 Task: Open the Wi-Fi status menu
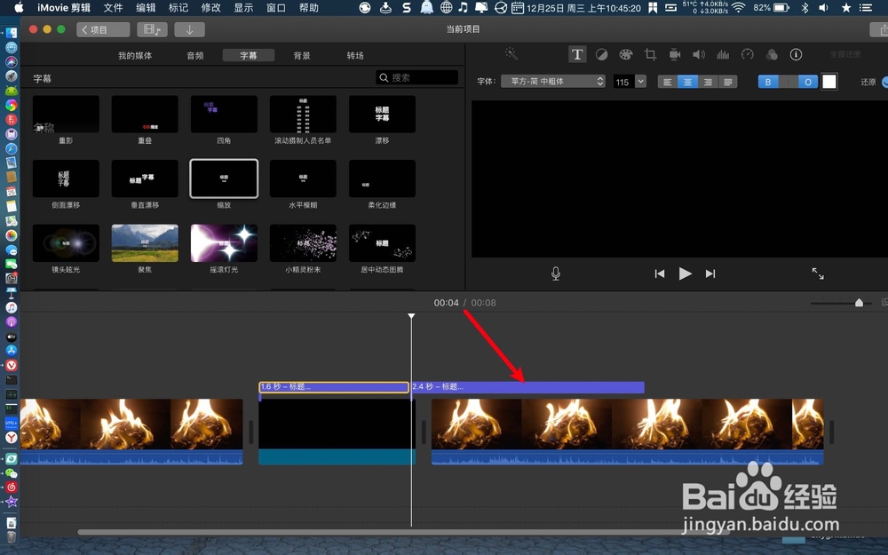(739, 7)
